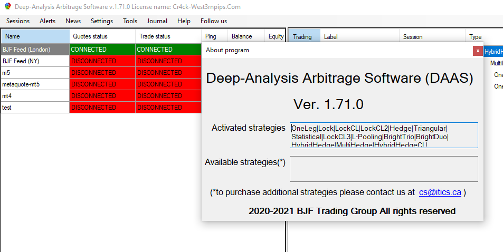Click Trade status DISCONNECTED cell for mt4
The height and width of the screenshot is (252, 503).
click(x=168, y=96)
